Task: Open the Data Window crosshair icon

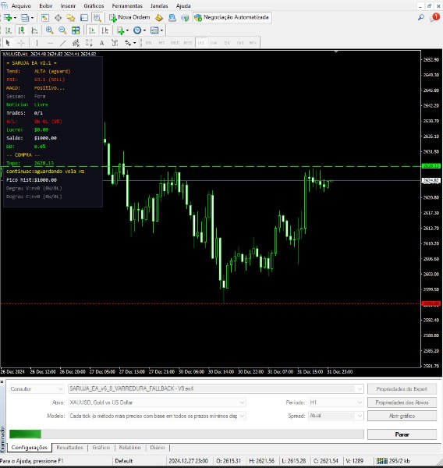Action: [58, 18]
